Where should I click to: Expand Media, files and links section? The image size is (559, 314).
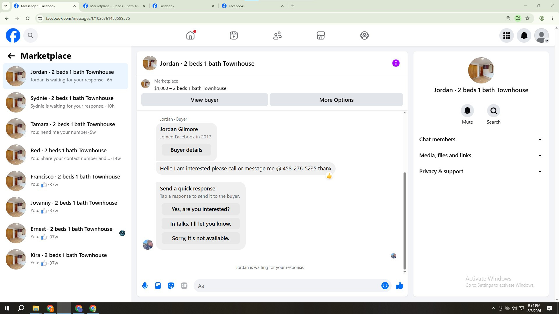click(x=481, y=156)
